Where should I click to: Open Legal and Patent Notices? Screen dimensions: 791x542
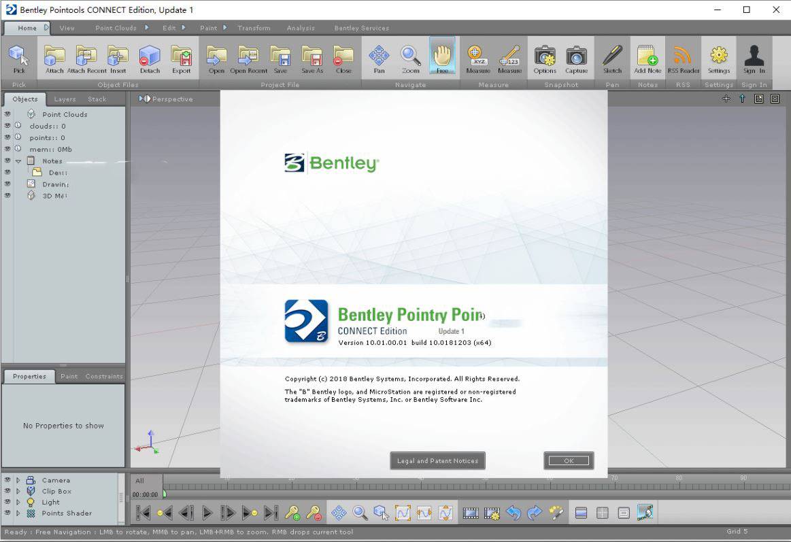pos(437,460)
